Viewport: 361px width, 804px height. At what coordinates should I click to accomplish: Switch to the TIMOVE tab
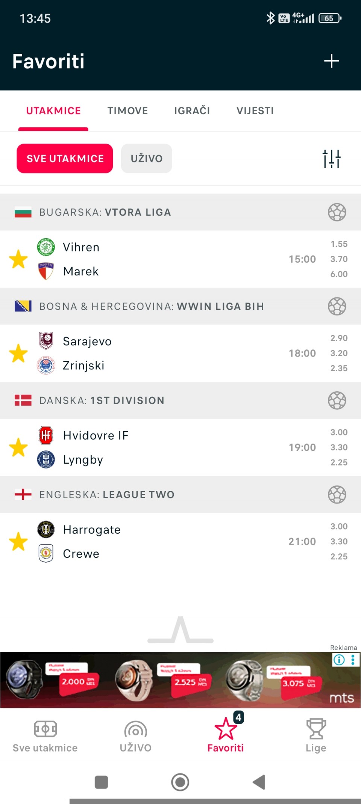pyautogui.click(x=127, y=111)
